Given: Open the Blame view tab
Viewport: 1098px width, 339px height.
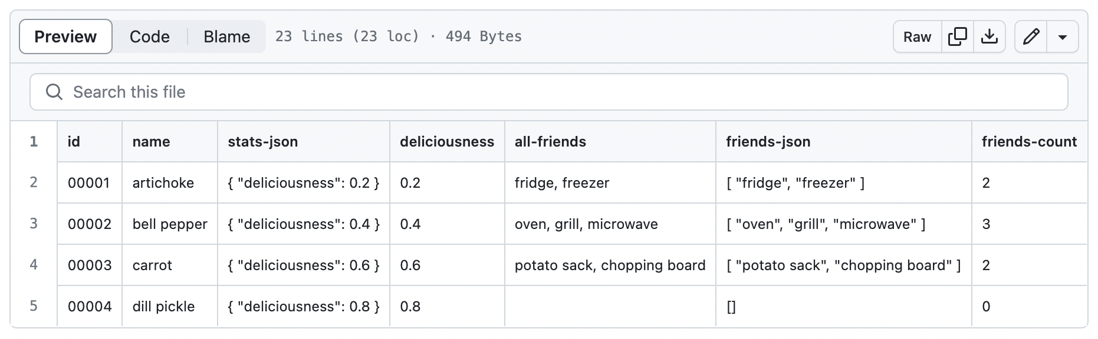Looking at the screenshot, I should [227, 36].
